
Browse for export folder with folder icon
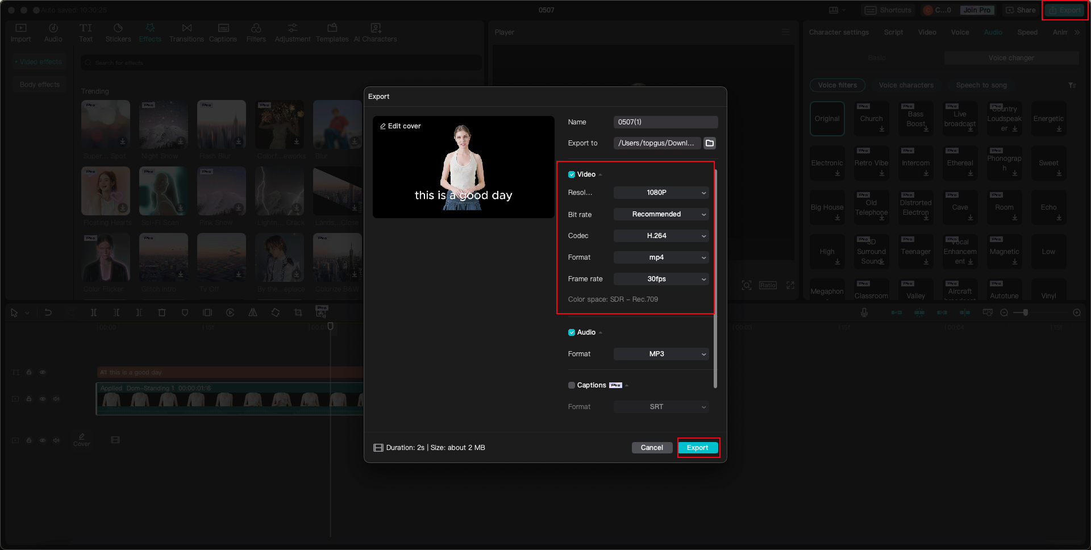[x=710, y=143]
